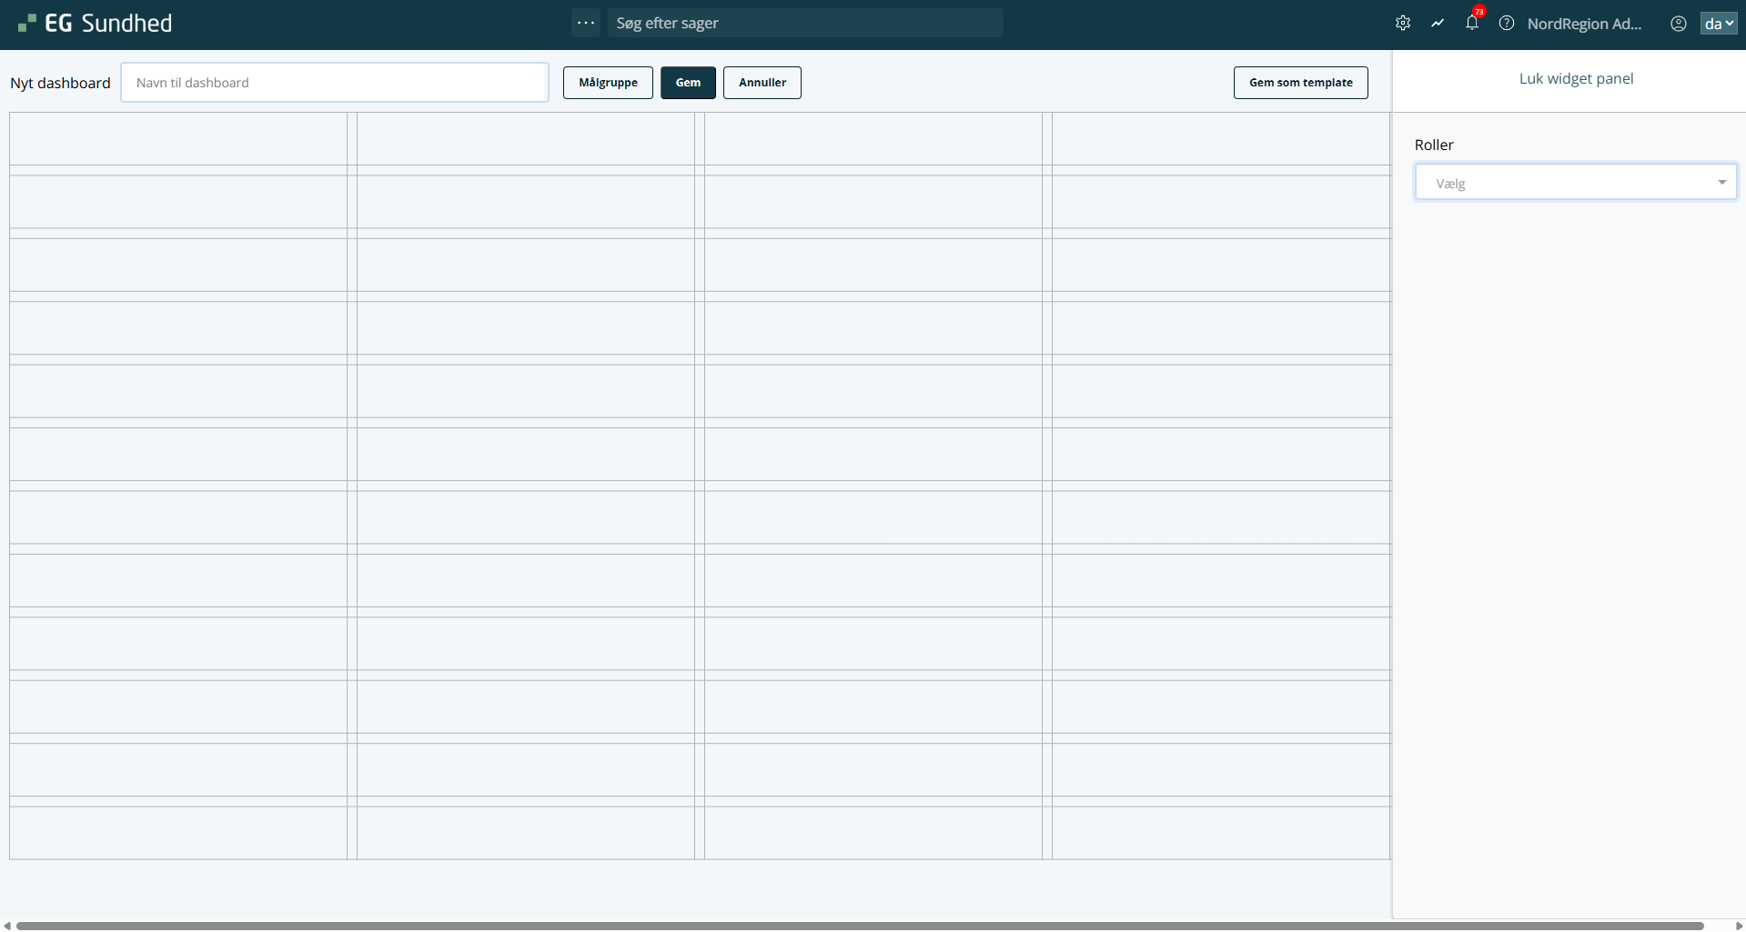The height and width of the screenshot is (932, 1746).
Task: Click the 'Søg efter sager' search box
Action: pos(805,24)
